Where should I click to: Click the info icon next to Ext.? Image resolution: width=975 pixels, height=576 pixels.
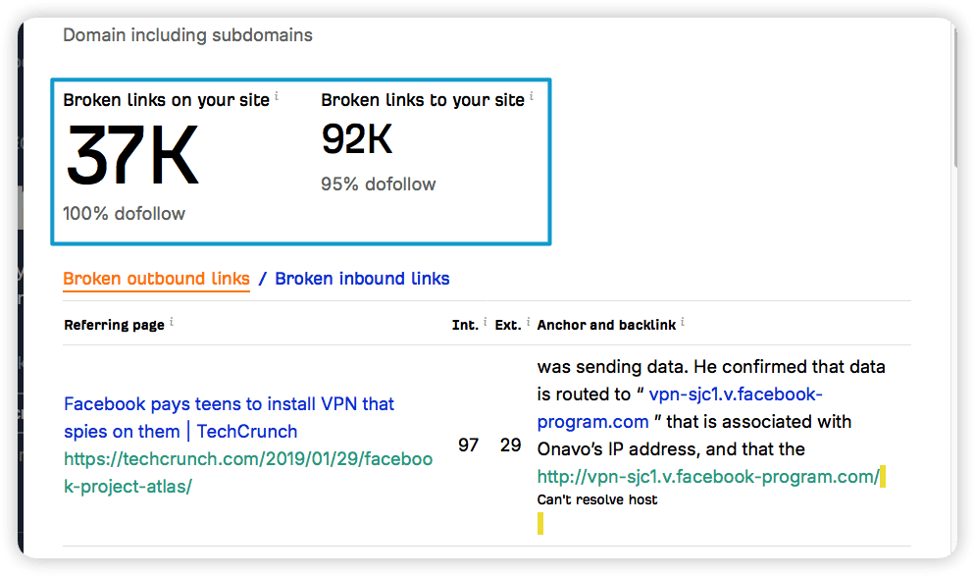pyautogui.click(x=528, y=322)
